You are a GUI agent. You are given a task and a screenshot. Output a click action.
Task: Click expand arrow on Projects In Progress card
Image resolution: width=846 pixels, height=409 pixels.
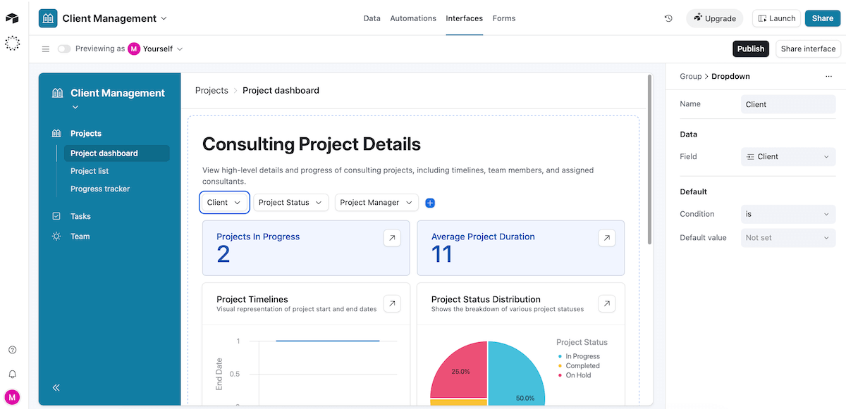(x=392, y=238)
